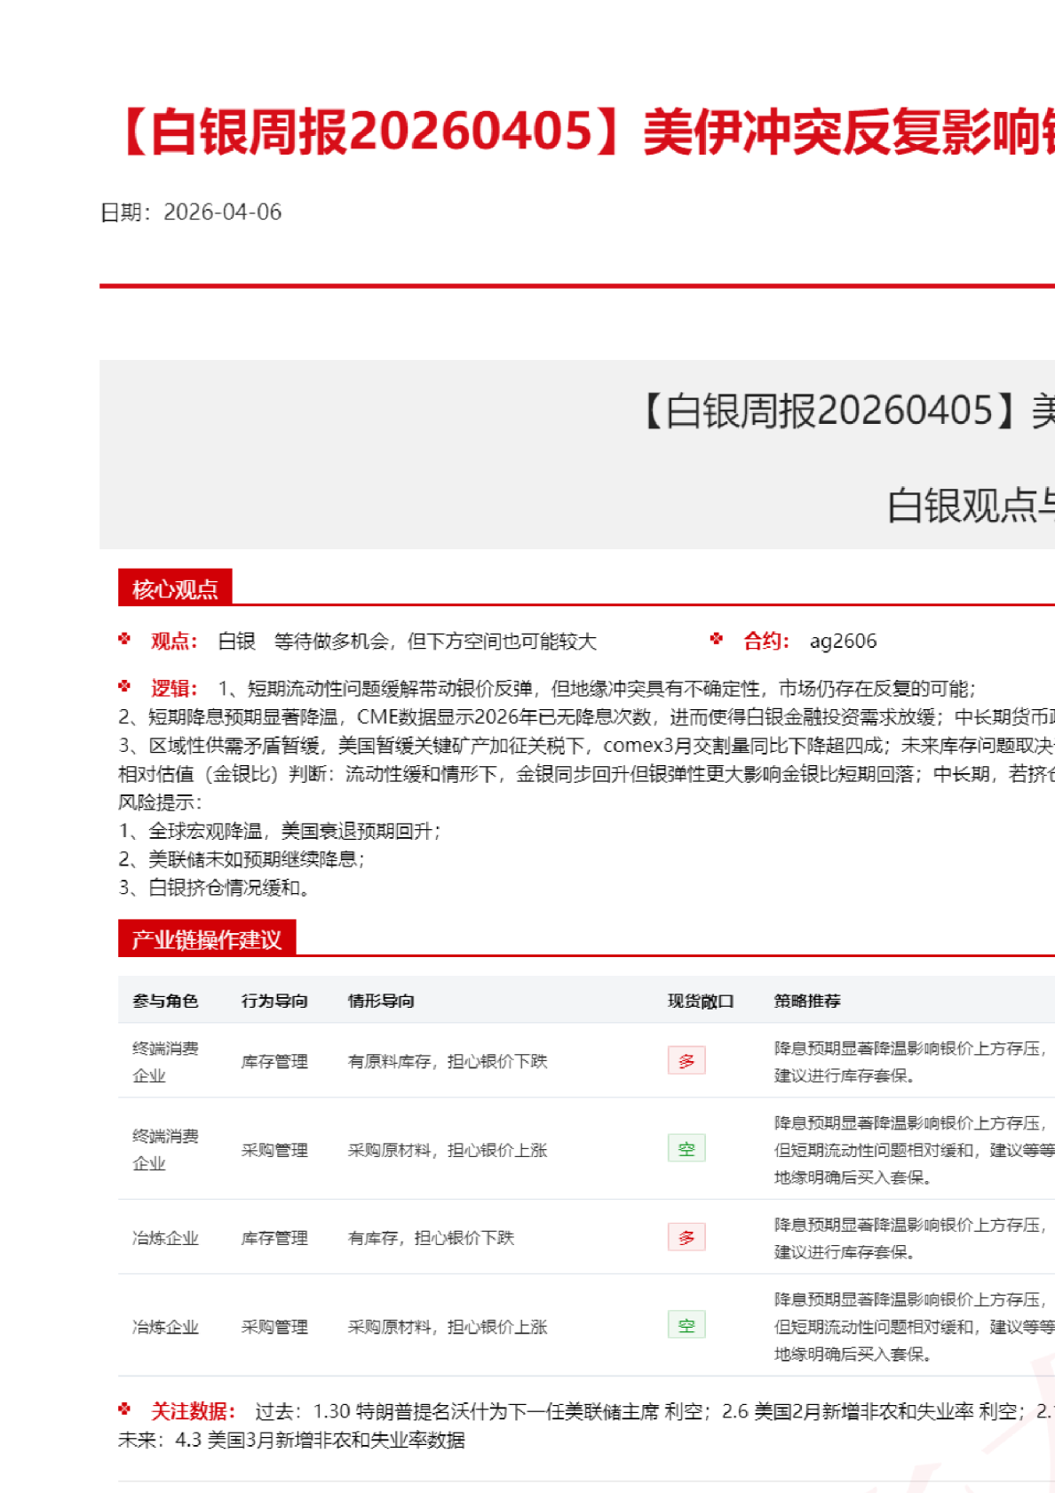Click the 风险提示 label
The height and width of the screenshot is (1493, 1055).
160,802
